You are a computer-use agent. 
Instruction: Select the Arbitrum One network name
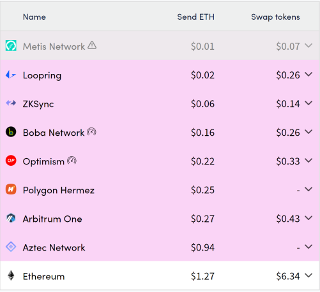tap(52, 219)
